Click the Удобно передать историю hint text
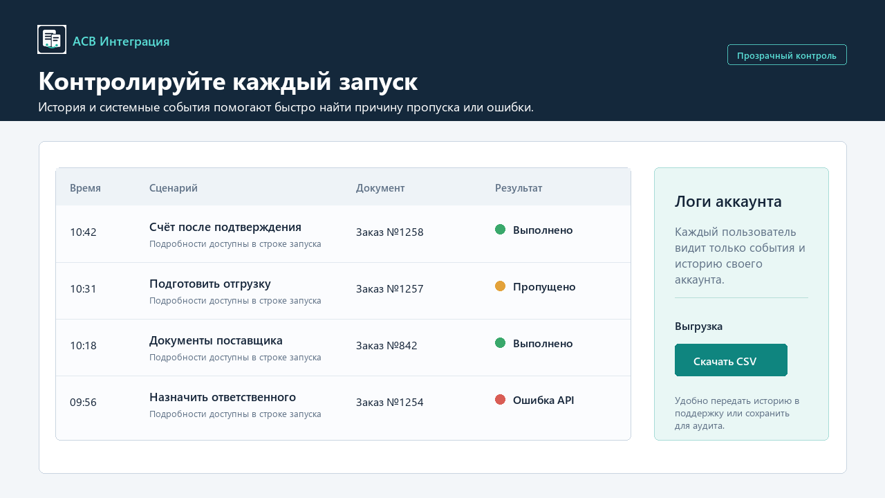This screenshot has height=498, width=885. [x=737, y=413]
